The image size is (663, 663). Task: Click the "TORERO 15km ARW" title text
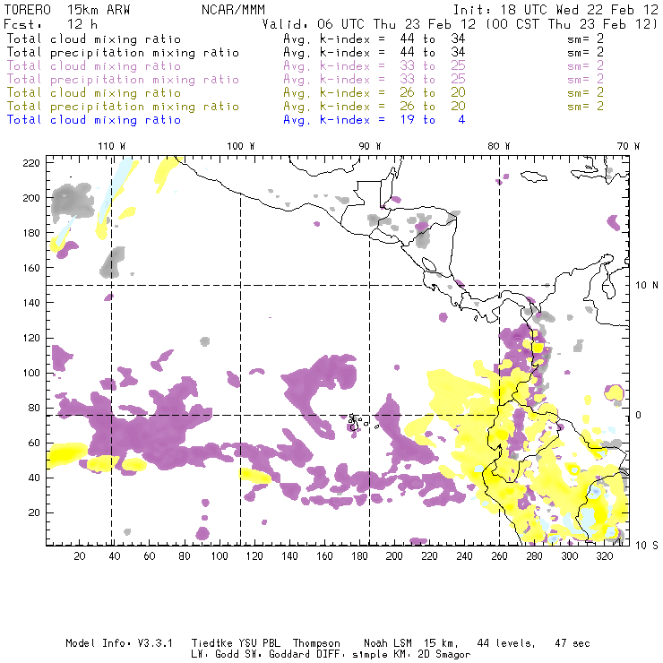(67, 9)
